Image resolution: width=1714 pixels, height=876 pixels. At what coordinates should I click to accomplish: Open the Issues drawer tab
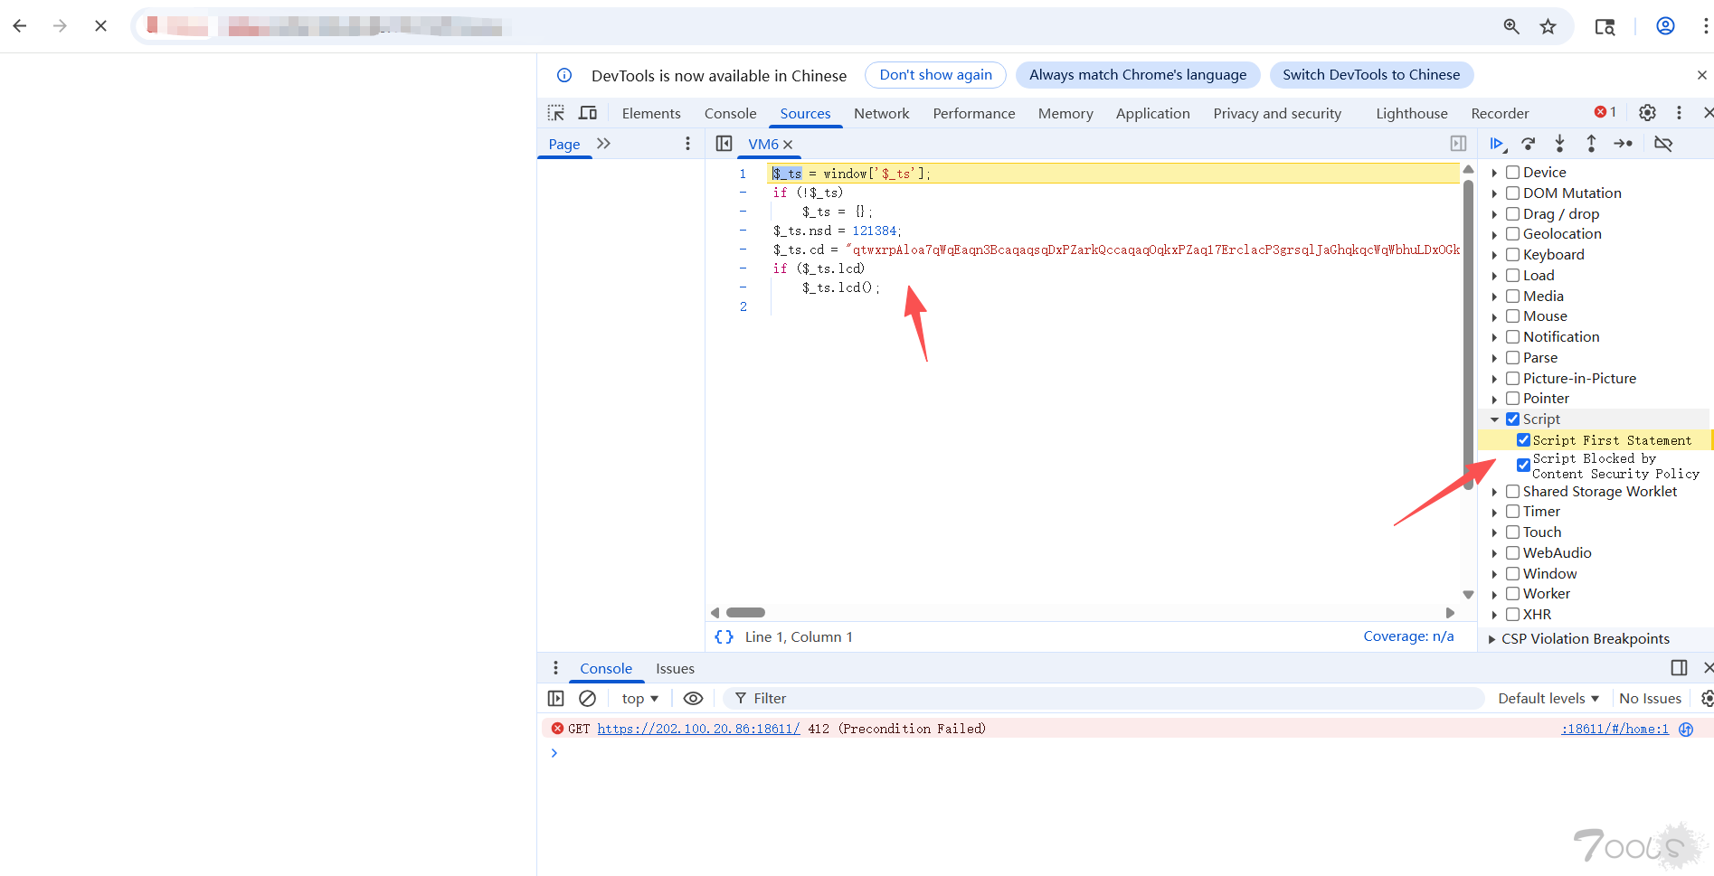[675, 668]
